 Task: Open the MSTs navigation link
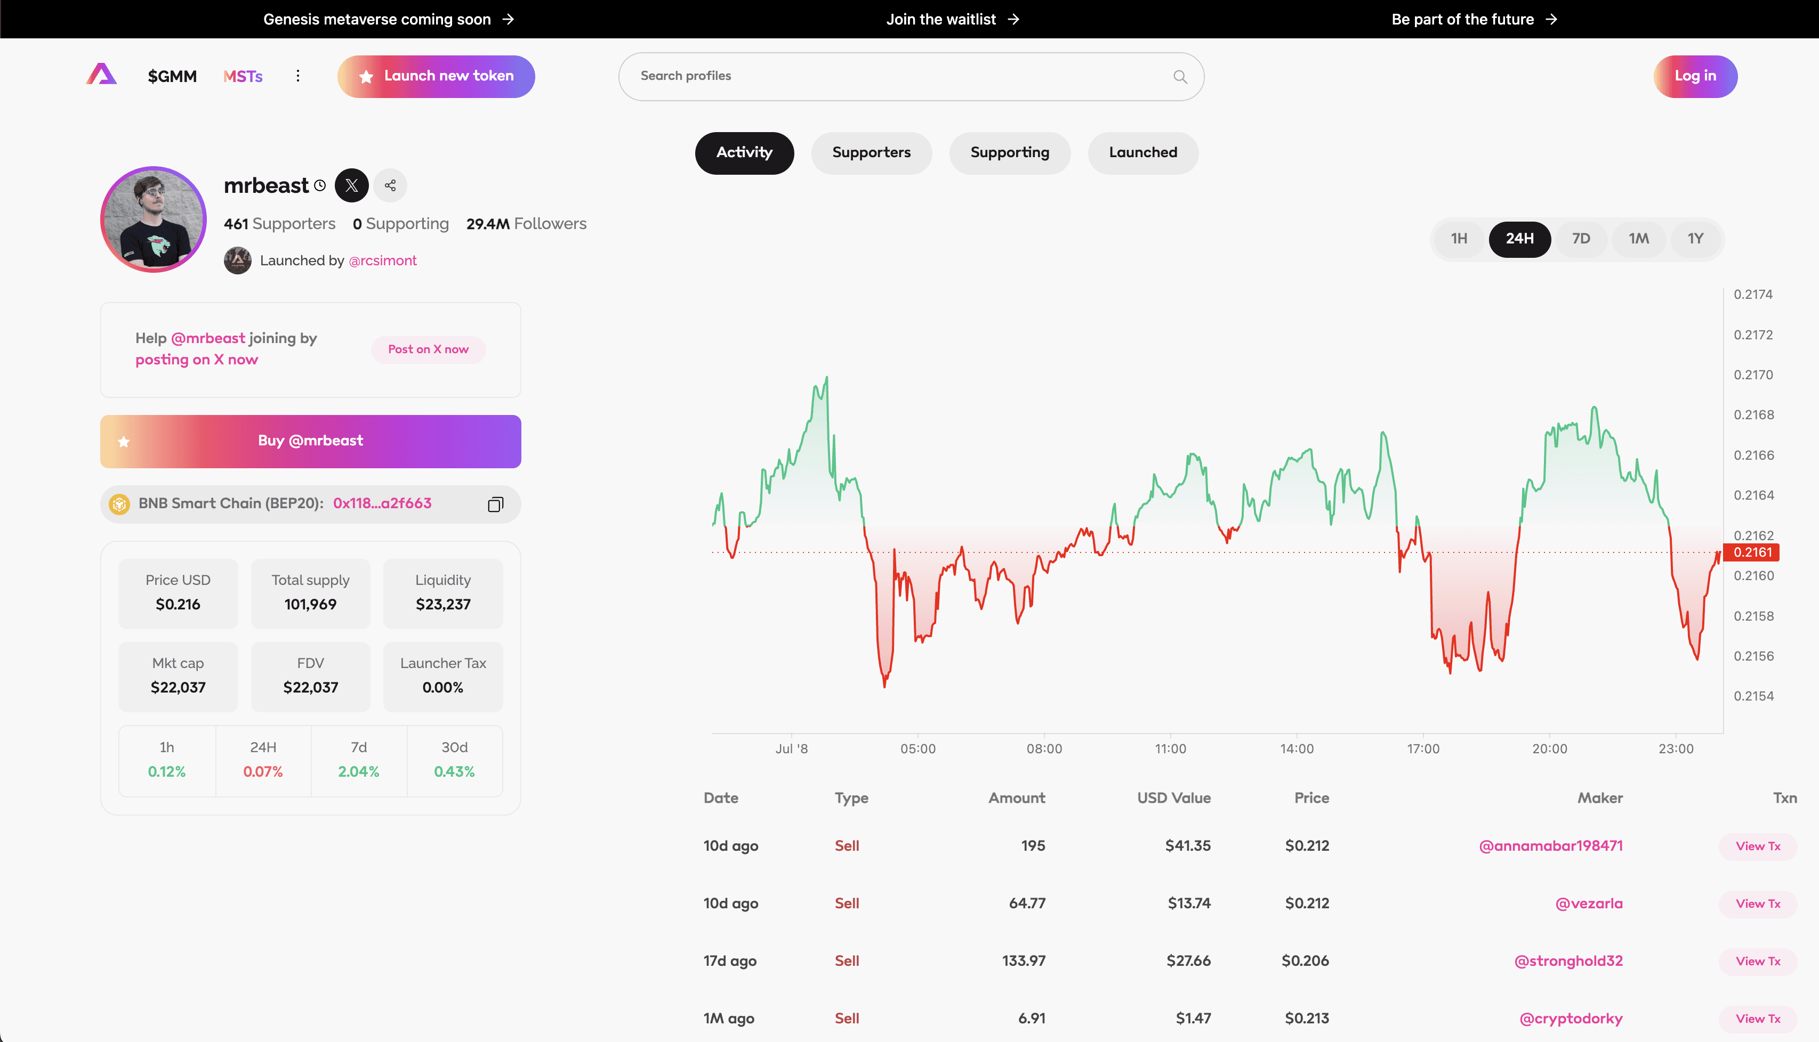click(243, 77)
